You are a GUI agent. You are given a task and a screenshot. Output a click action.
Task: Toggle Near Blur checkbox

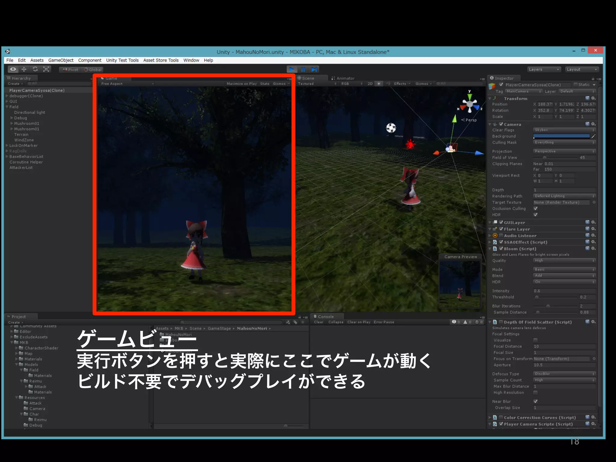point(535,401)
